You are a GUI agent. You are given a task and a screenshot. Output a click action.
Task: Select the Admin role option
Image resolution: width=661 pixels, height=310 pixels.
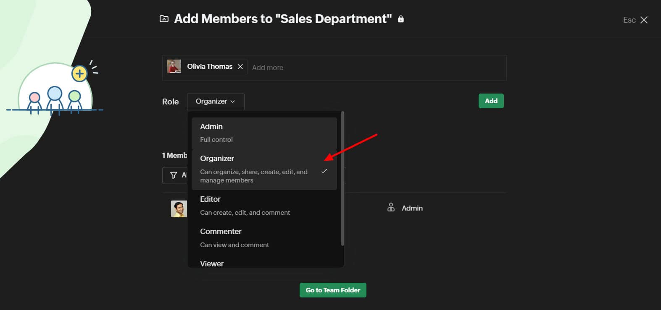[264, 133]
